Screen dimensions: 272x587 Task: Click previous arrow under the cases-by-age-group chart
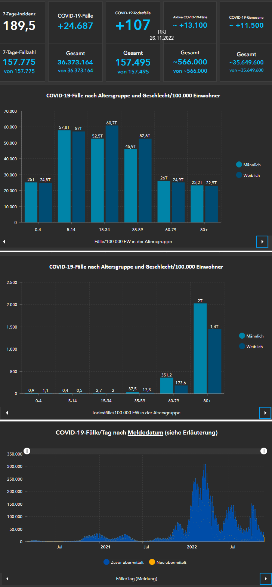(4, 242)
